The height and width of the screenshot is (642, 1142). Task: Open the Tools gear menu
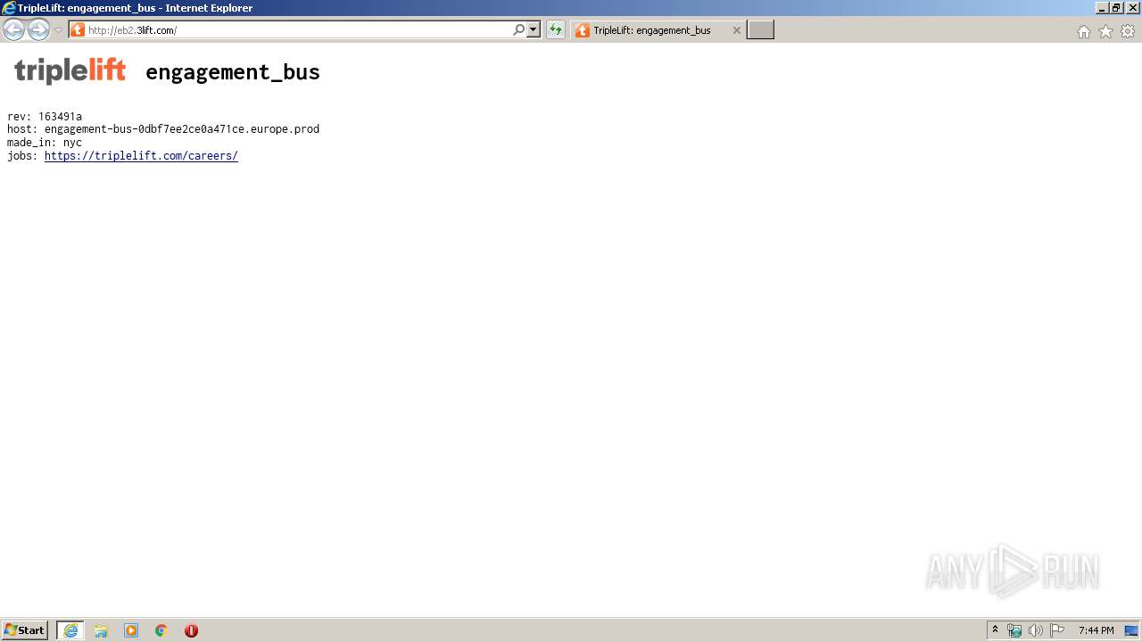pos(1128,31)
